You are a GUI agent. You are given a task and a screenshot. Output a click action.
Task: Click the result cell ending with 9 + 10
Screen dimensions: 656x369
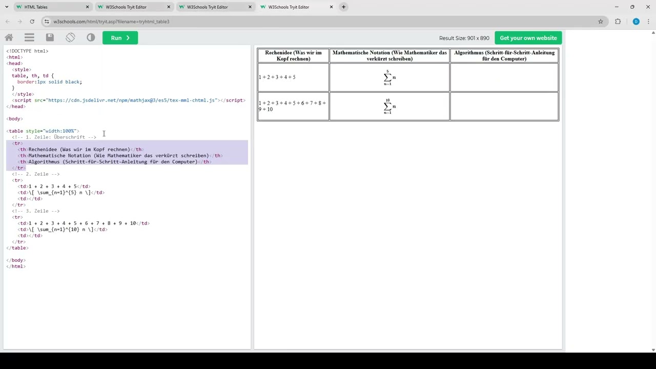click(293, 106)
